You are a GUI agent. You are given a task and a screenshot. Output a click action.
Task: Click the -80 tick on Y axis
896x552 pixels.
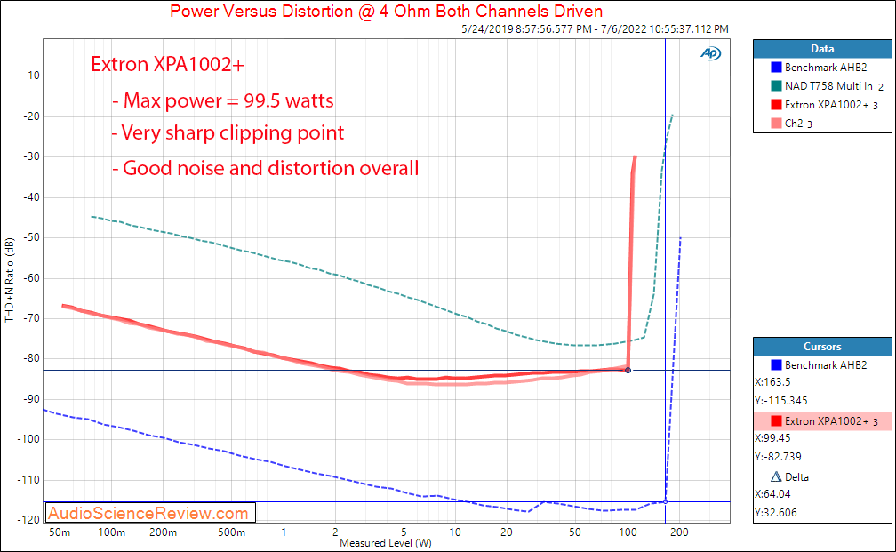(31, 359)
